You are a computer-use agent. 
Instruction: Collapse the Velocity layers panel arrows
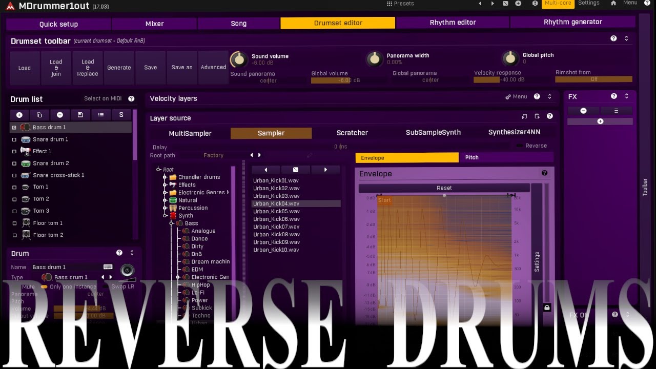click(549, 96)
